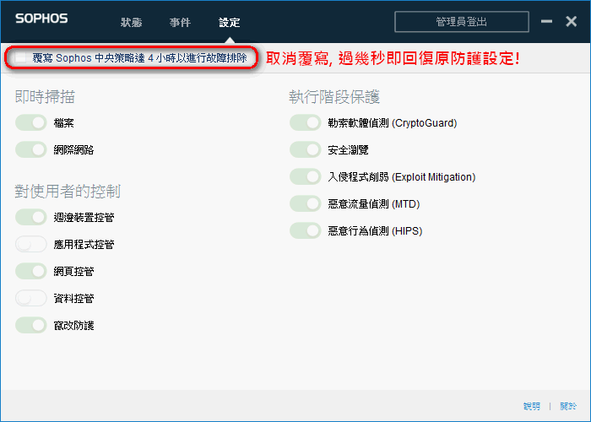Toggle the 網際網路 scanning switch
The width and height of the screenshot is (591, 422).
[x=31, y=149]
